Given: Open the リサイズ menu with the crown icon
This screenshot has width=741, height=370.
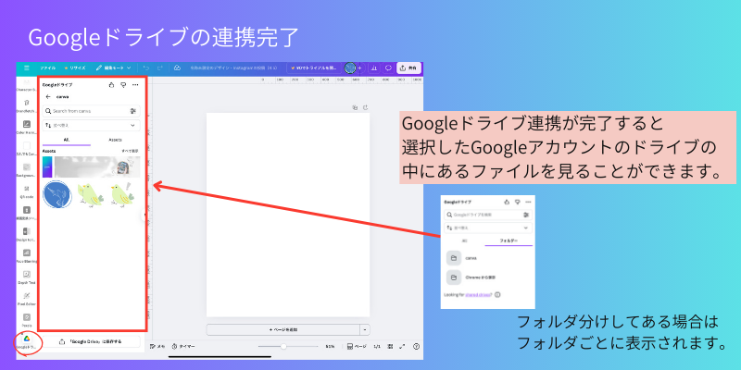Looking at the screenshot, I should coord(75,68).
